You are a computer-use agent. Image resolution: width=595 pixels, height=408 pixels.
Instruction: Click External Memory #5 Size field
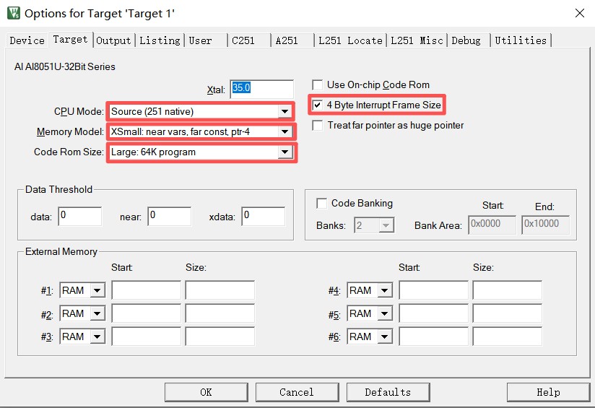507,313
